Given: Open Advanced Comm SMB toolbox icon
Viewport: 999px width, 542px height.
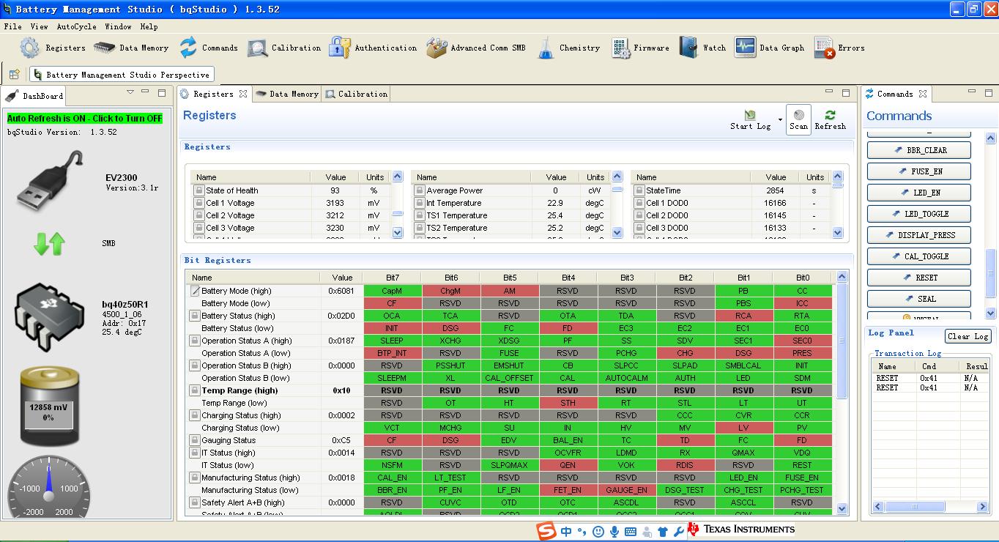Looking at the screenshot, I should 437,48.
